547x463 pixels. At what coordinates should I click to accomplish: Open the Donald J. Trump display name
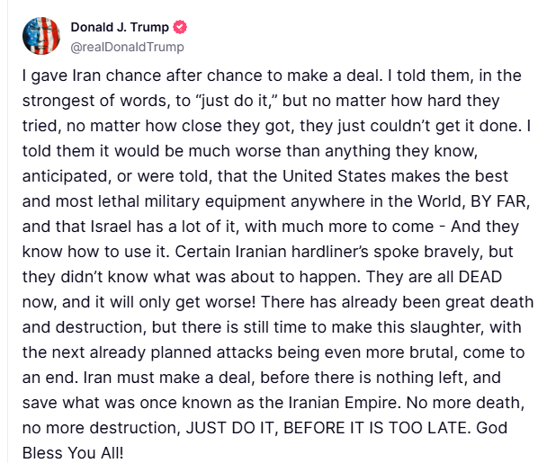[120, 27]
